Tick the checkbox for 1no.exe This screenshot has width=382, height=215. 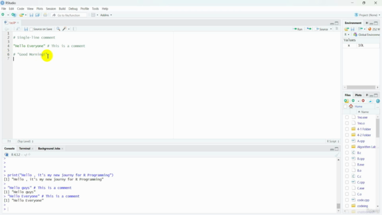pyautogui.click(x=347, y=117)
